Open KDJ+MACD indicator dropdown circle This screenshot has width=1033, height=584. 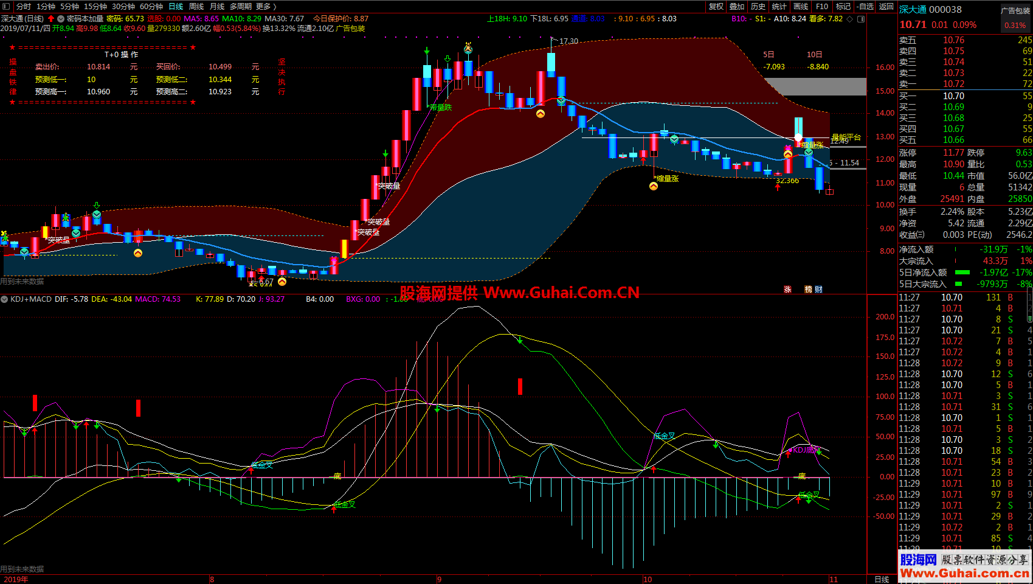[5, 299]
